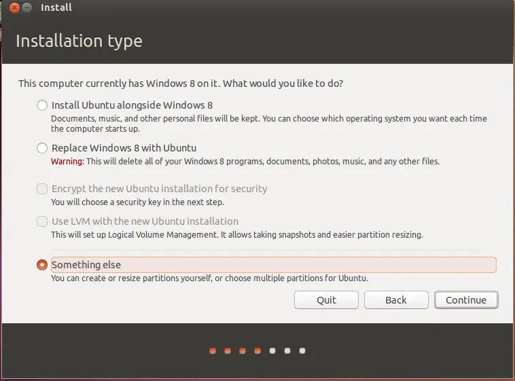This screenshot has height=381, width=515.
Task: Click the 'Installation type' heading
Action: coord(79,41)
